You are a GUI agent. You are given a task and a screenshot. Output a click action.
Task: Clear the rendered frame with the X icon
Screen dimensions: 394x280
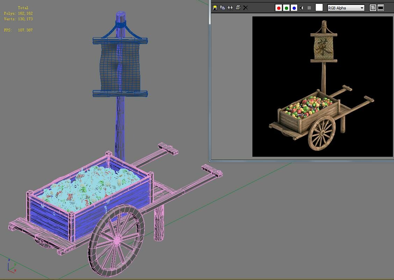click(245, 8)
